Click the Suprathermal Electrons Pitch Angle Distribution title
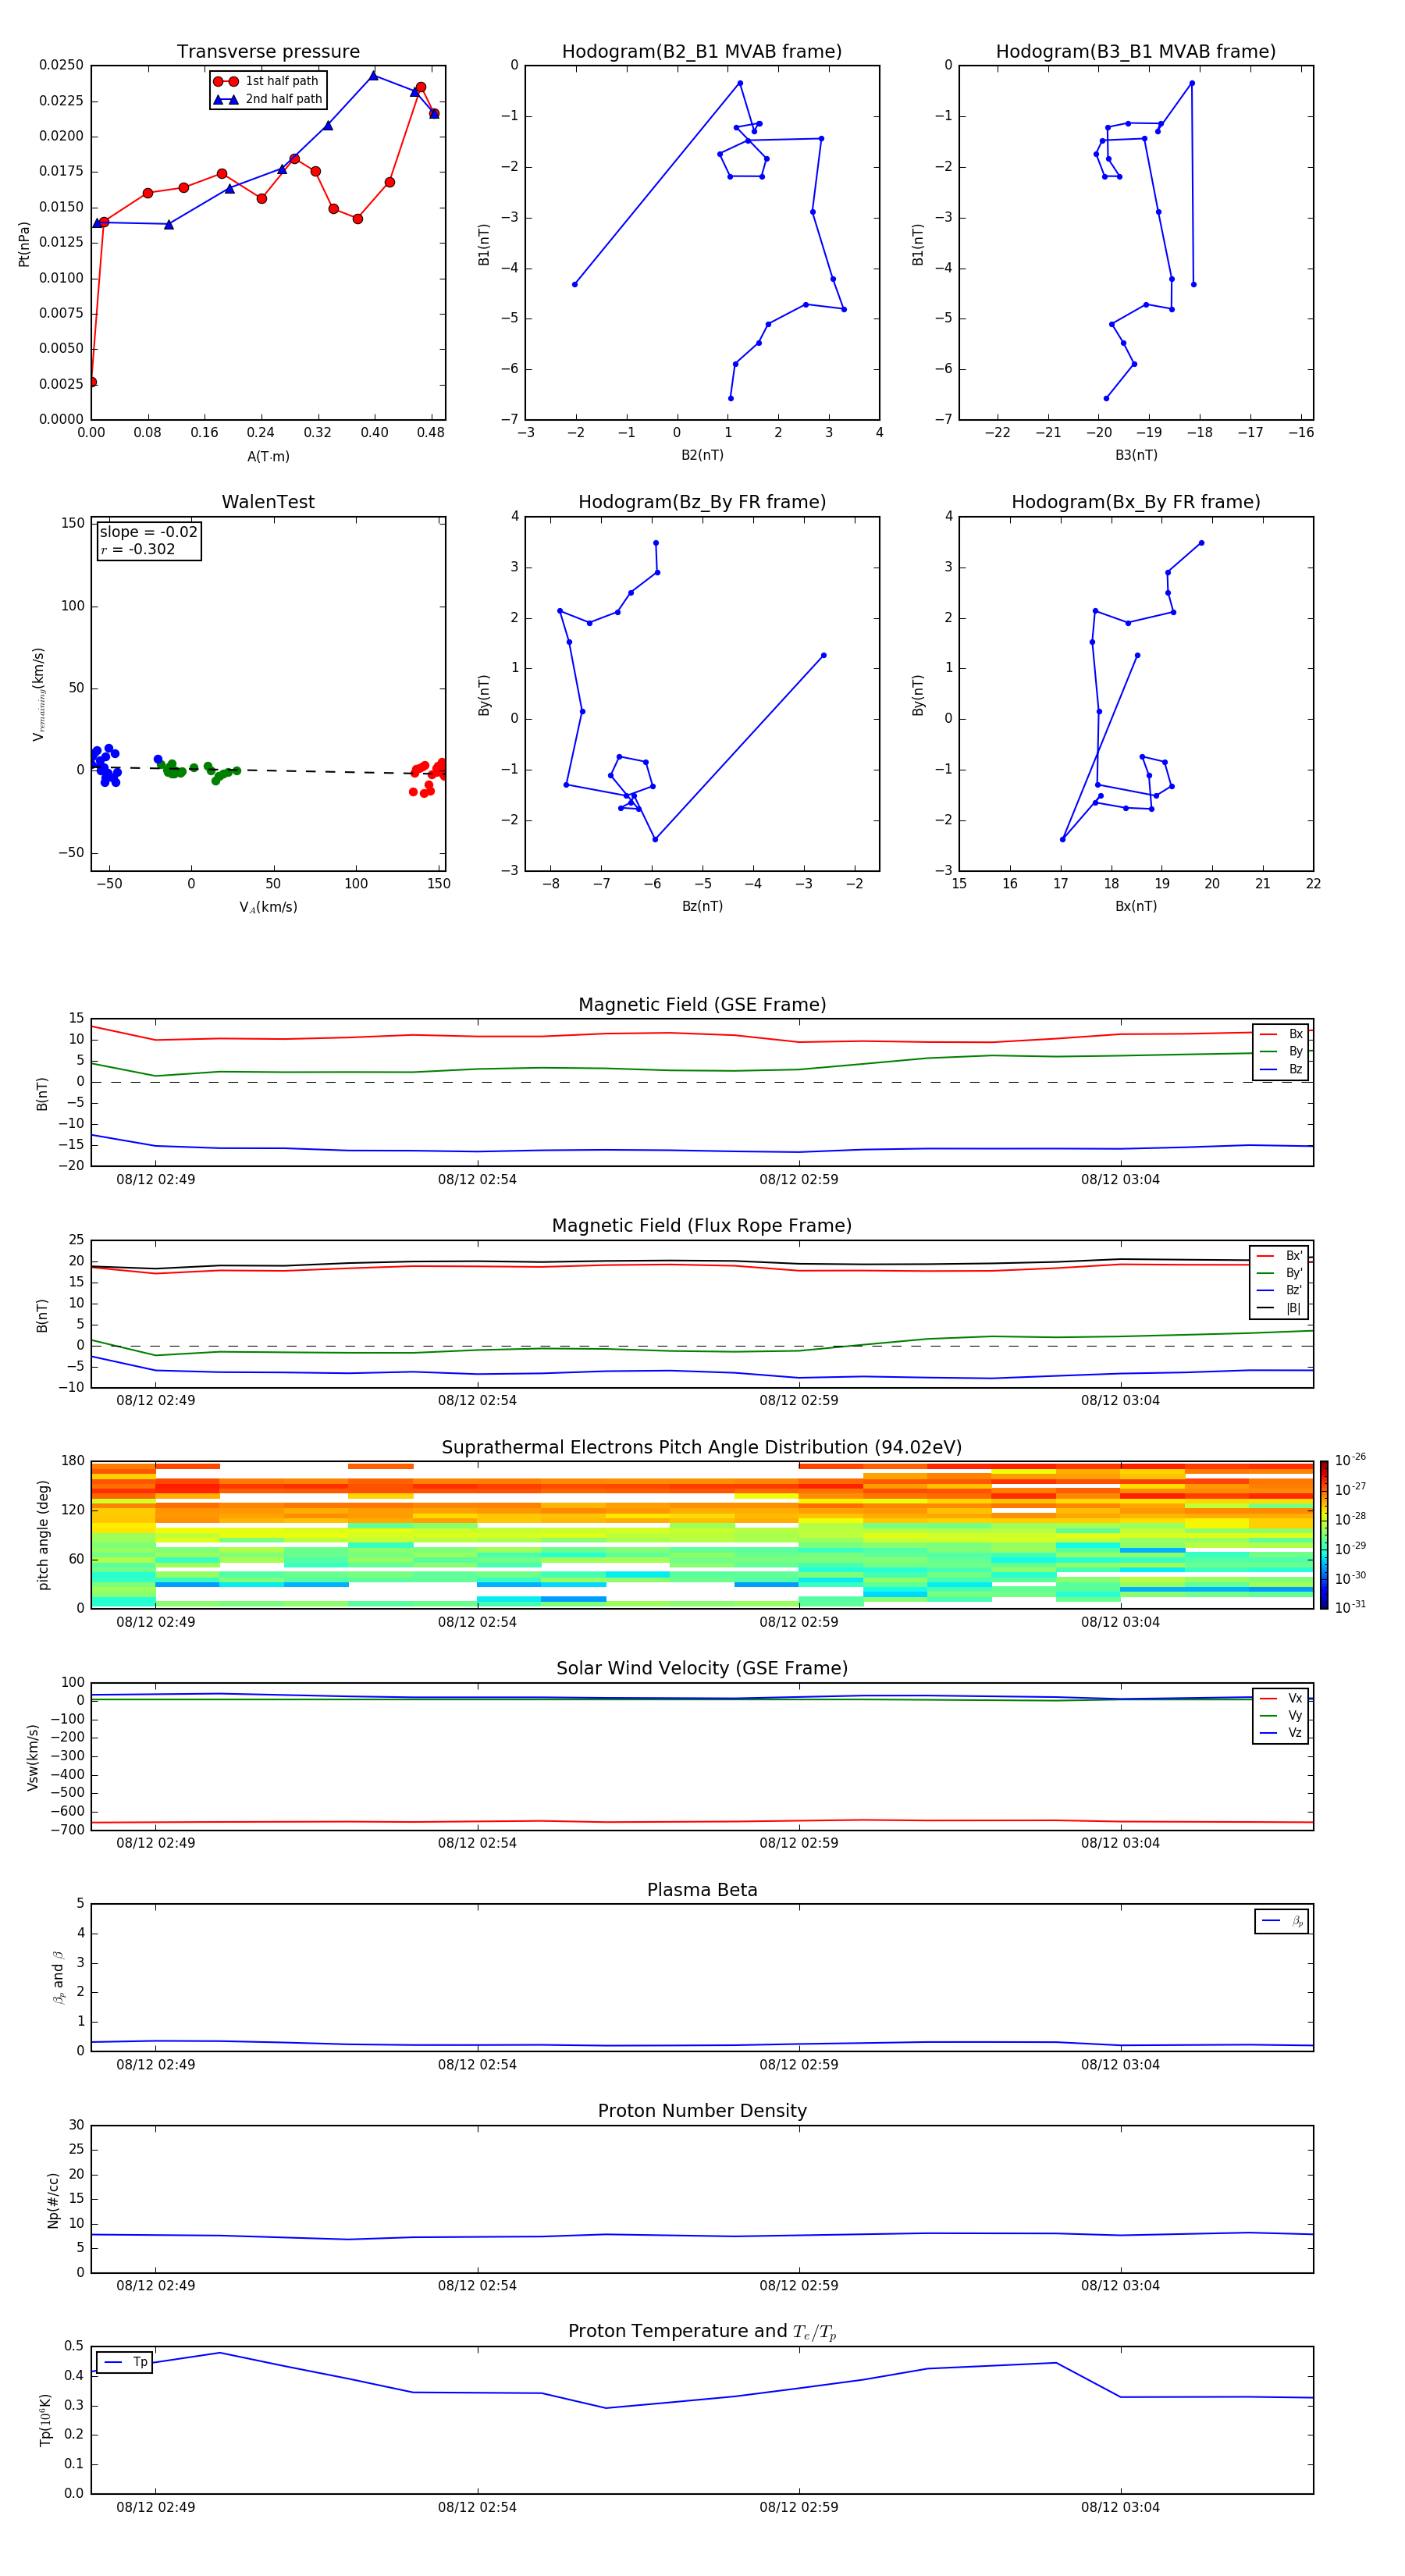 click(702, 1448)
